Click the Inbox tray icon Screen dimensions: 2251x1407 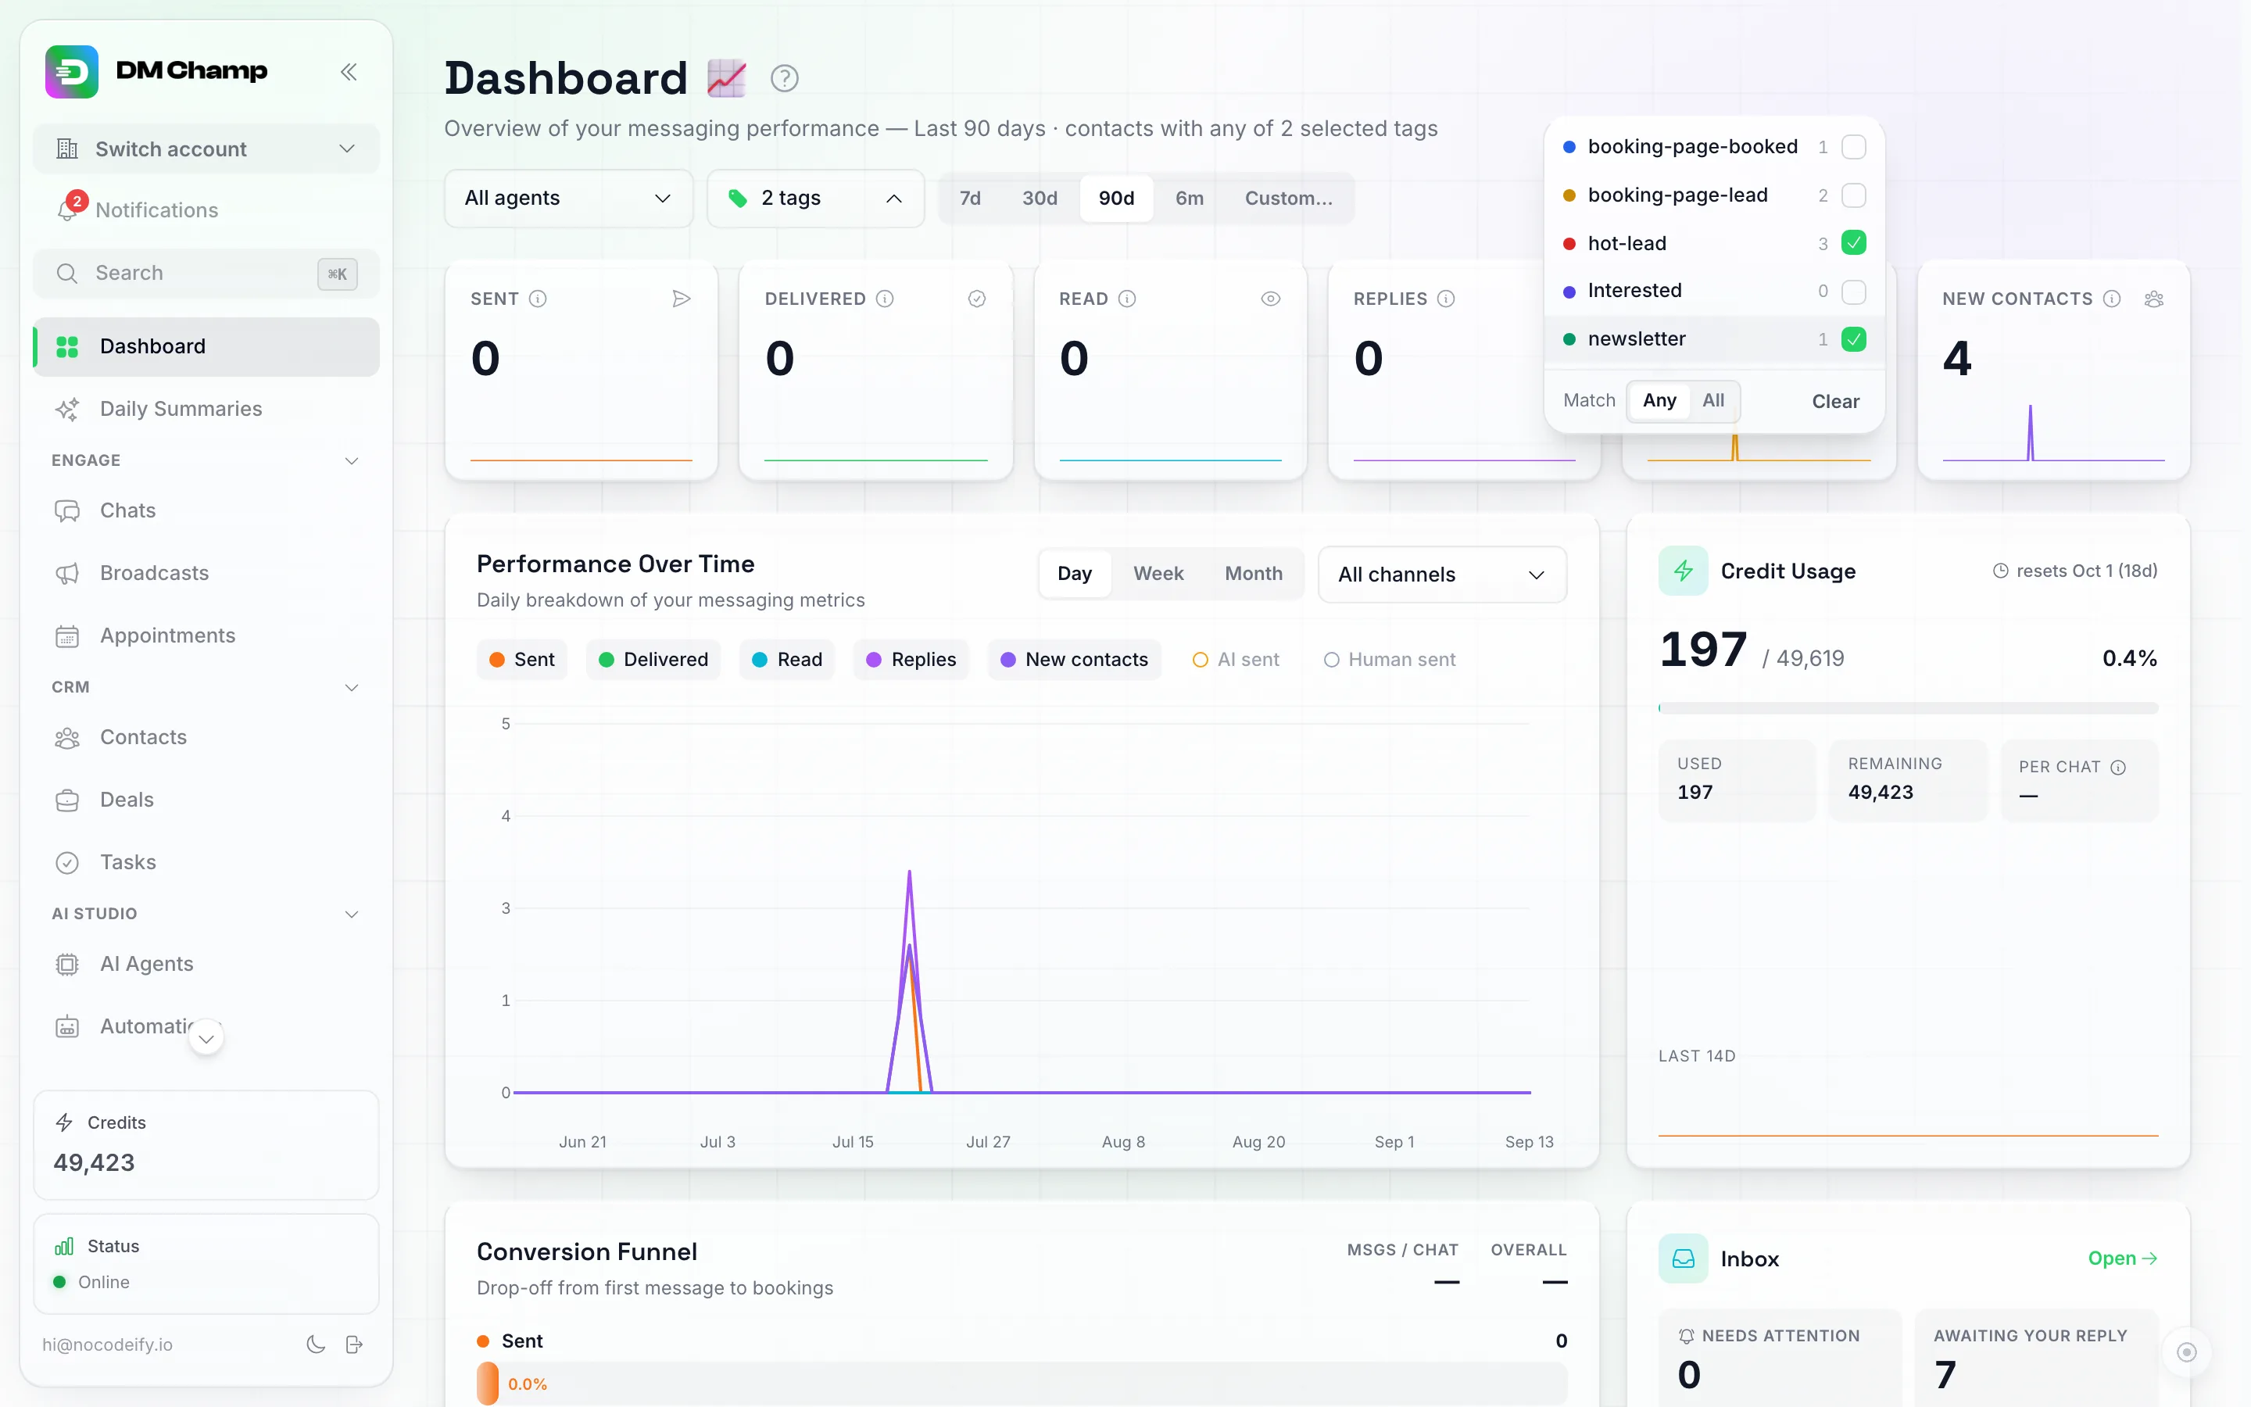1683,1258
